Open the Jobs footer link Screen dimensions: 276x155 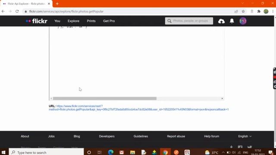pos(51,136)
